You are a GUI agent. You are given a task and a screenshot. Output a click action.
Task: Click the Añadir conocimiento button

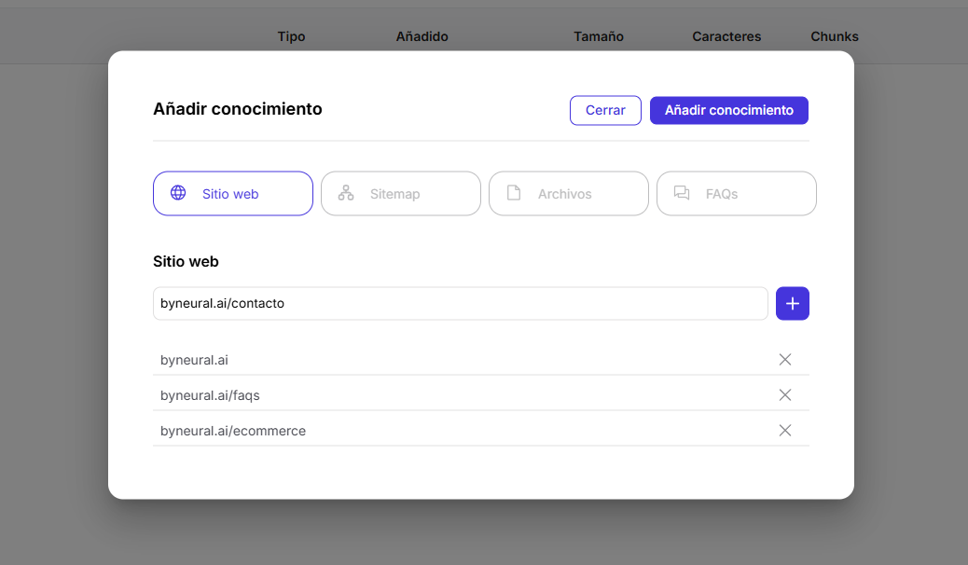pos(728,110)
